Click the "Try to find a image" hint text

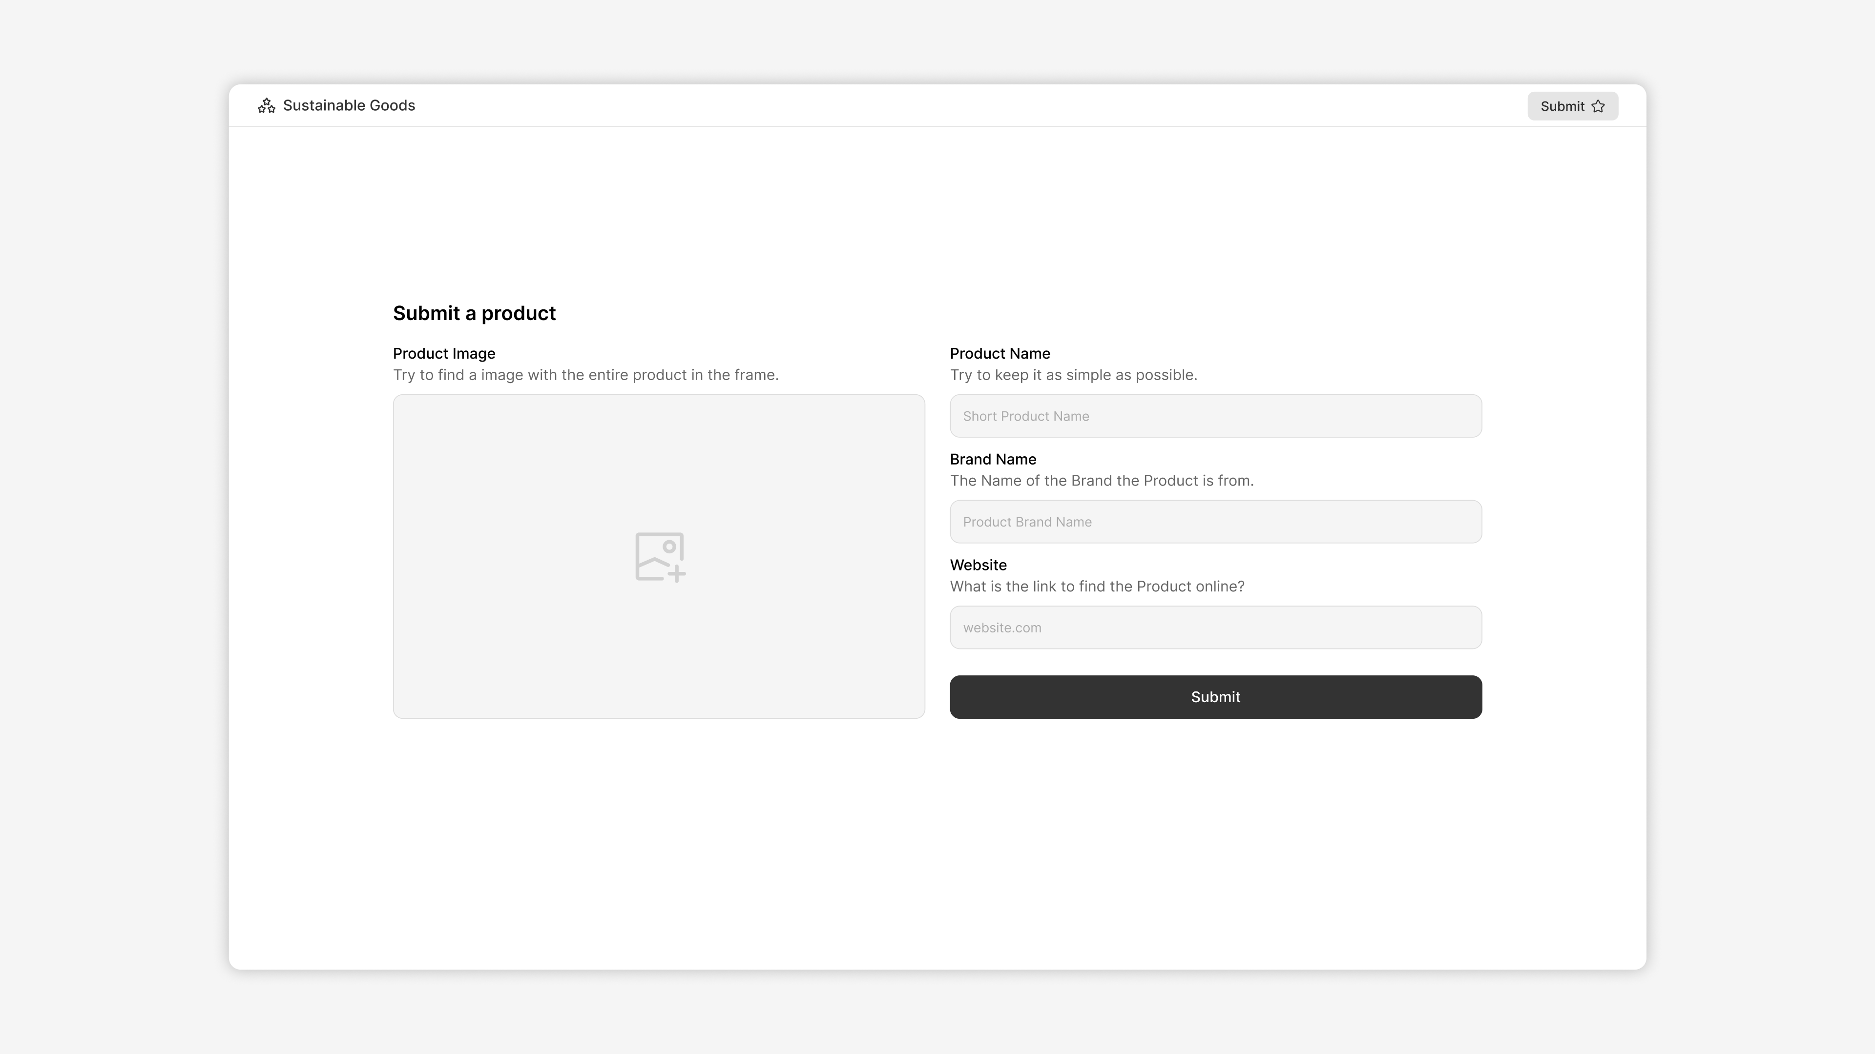[585, 375]
